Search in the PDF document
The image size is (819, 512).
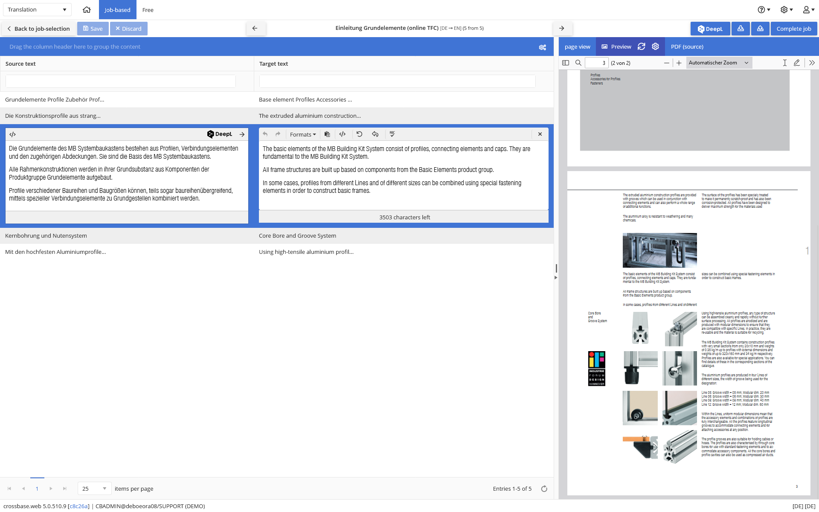[578, 63]
